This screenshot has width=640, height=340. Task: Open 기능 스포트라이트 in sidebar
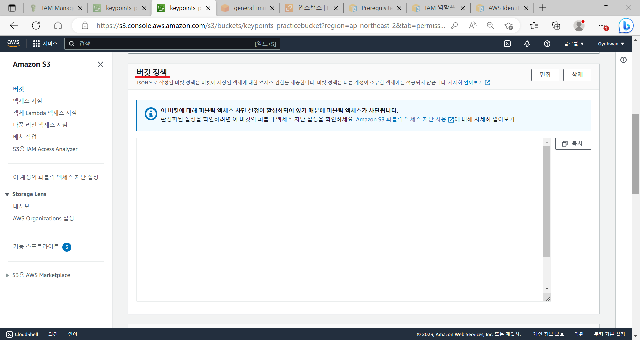coord(36,247)
